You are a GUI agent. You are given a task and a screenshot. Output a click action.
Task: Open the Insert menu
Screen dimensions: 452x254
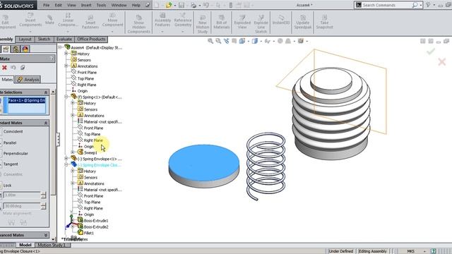pos(86,5)
